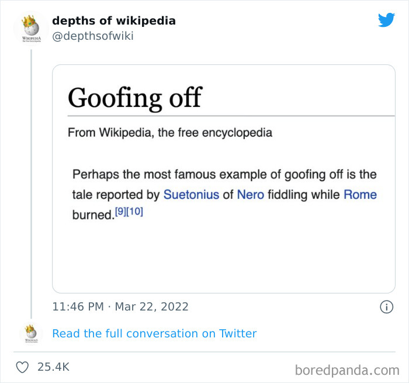
Task: Click the Goofing off article heading
Action: coord(134,97)
